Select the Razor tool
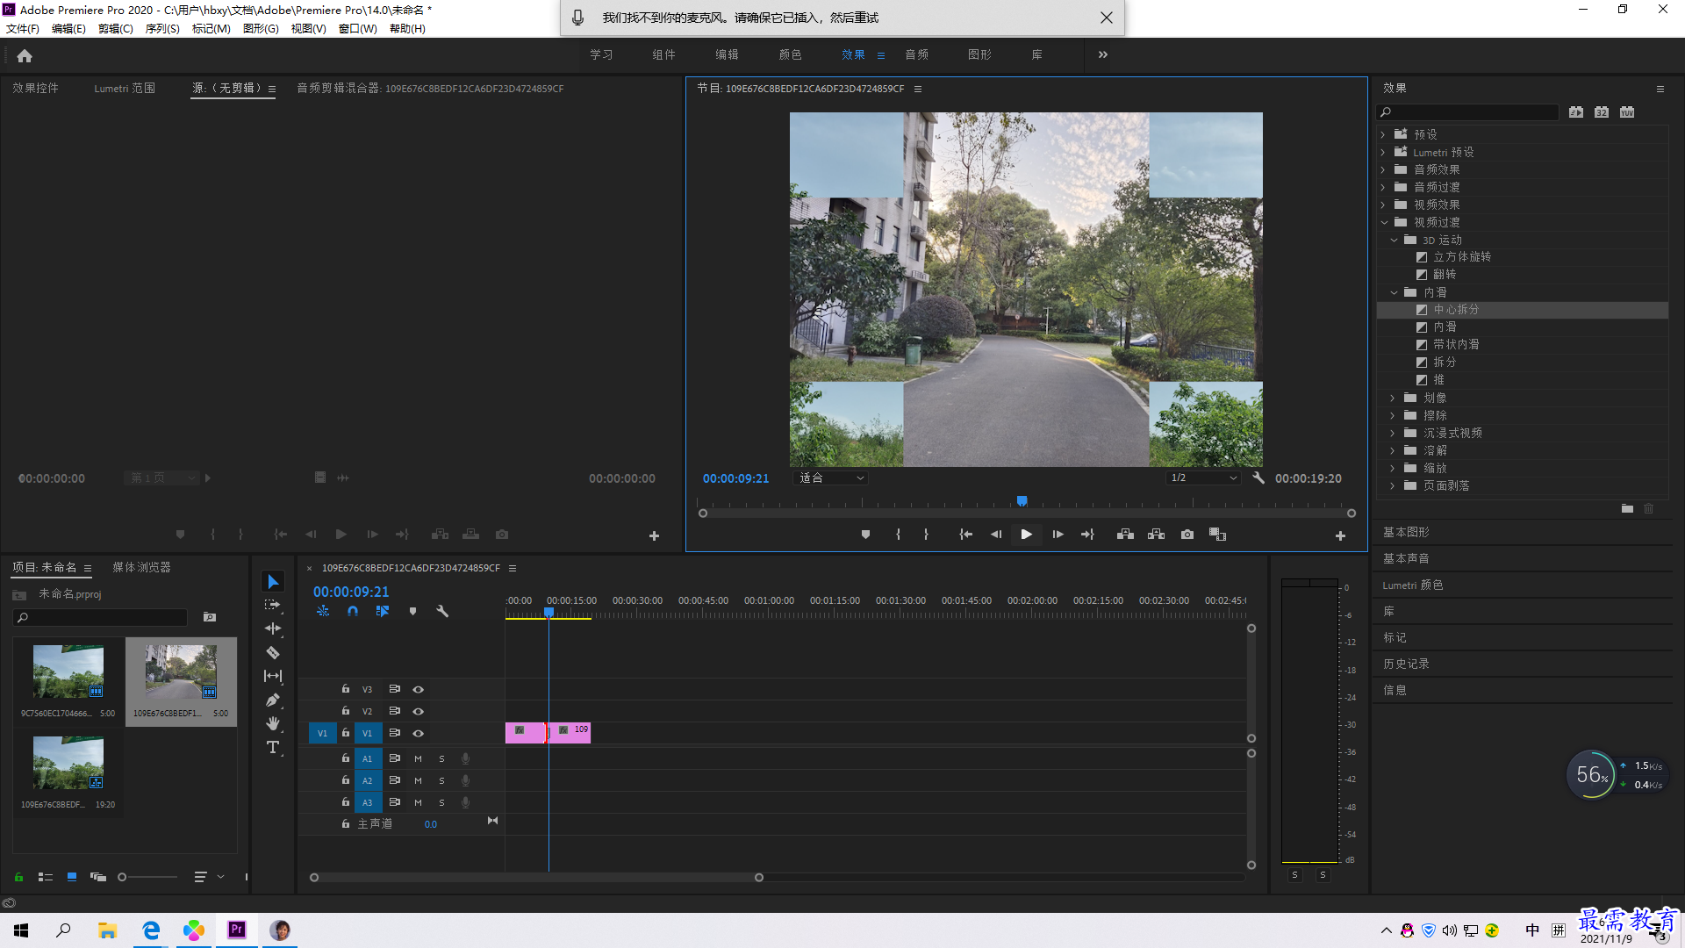 click(273, 652)
